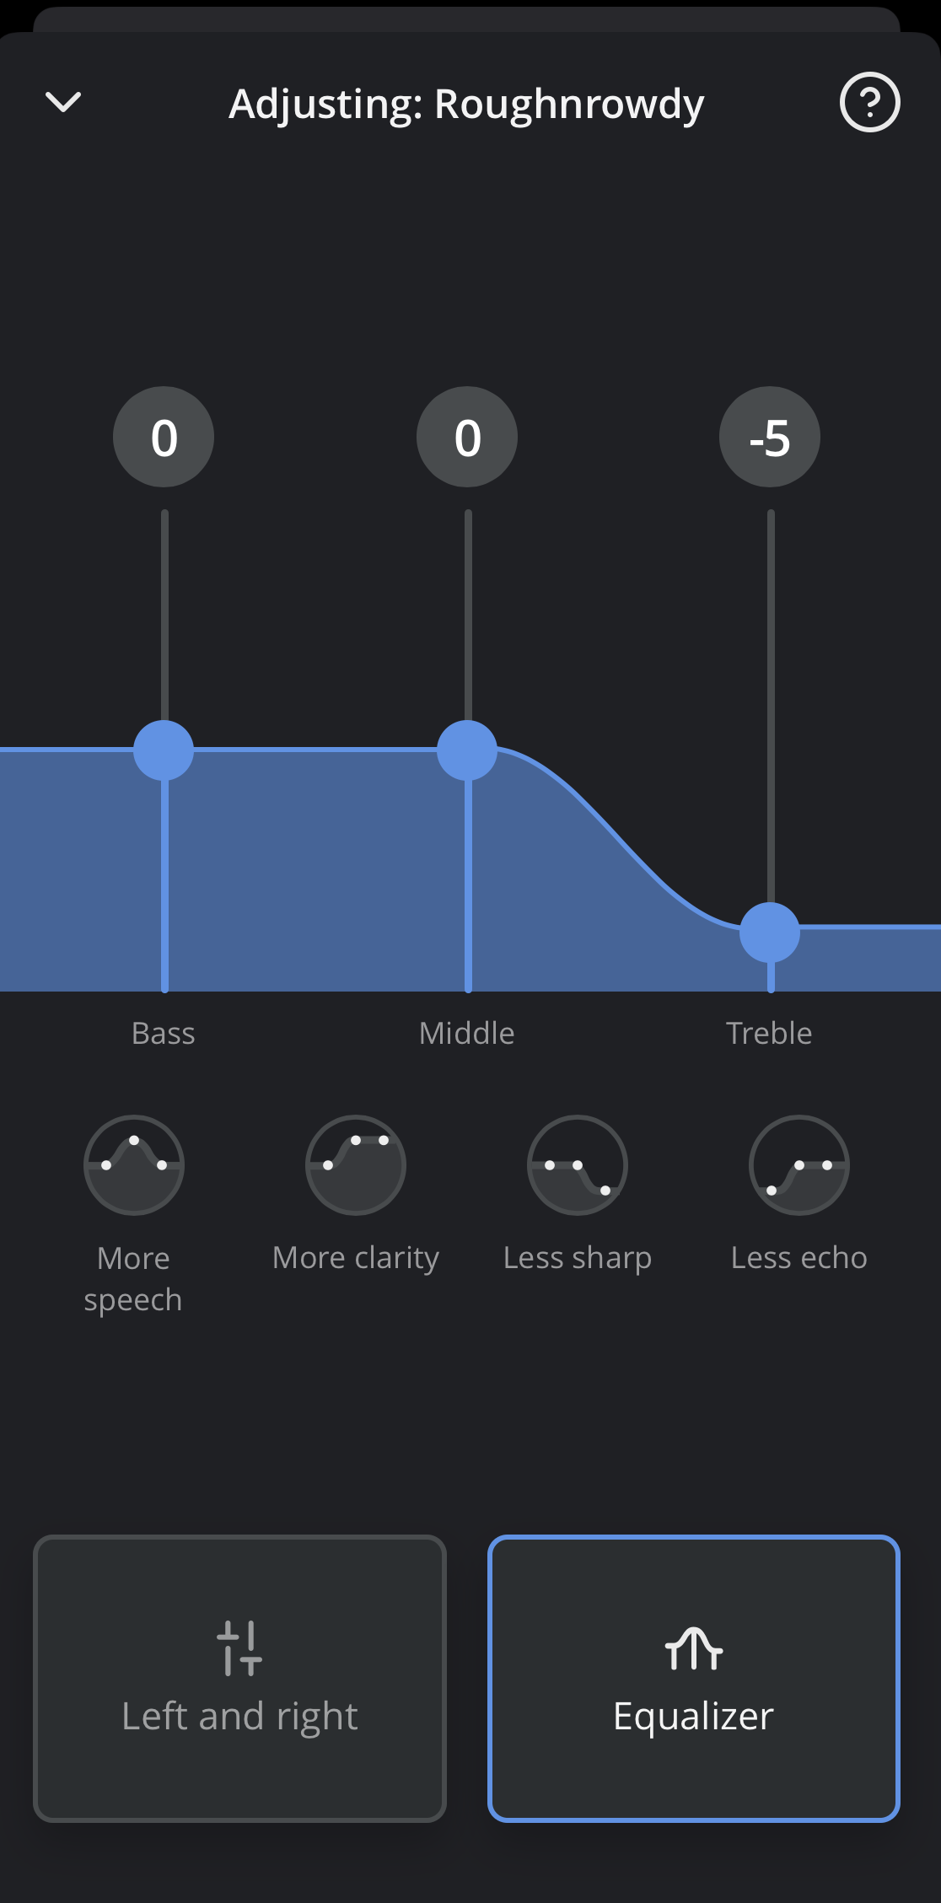Image resolution: width=941 pixels, height=1903 pixels.
Task: Tap the Bass value bubble showing 0
Action: click(164, 437)
